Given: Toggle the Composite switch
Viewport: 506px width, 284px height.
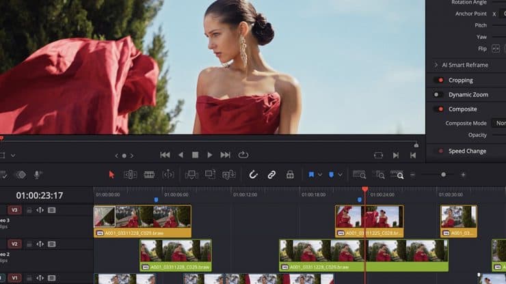Looking at the screenshot, I should [x=439, y=109].
